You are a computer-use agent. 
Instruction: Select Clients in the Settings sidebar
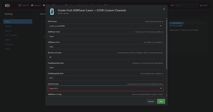pos(8,40)
